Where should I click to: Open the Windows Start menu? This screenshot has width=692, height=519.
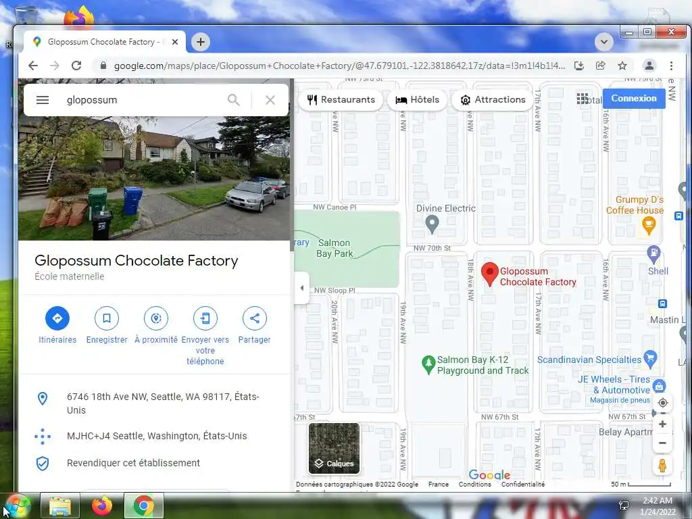coord(17,506)
